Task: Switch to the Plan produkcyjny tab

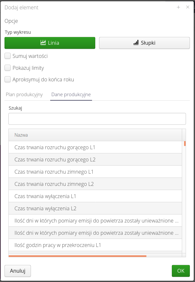Action: coord(24,95)
